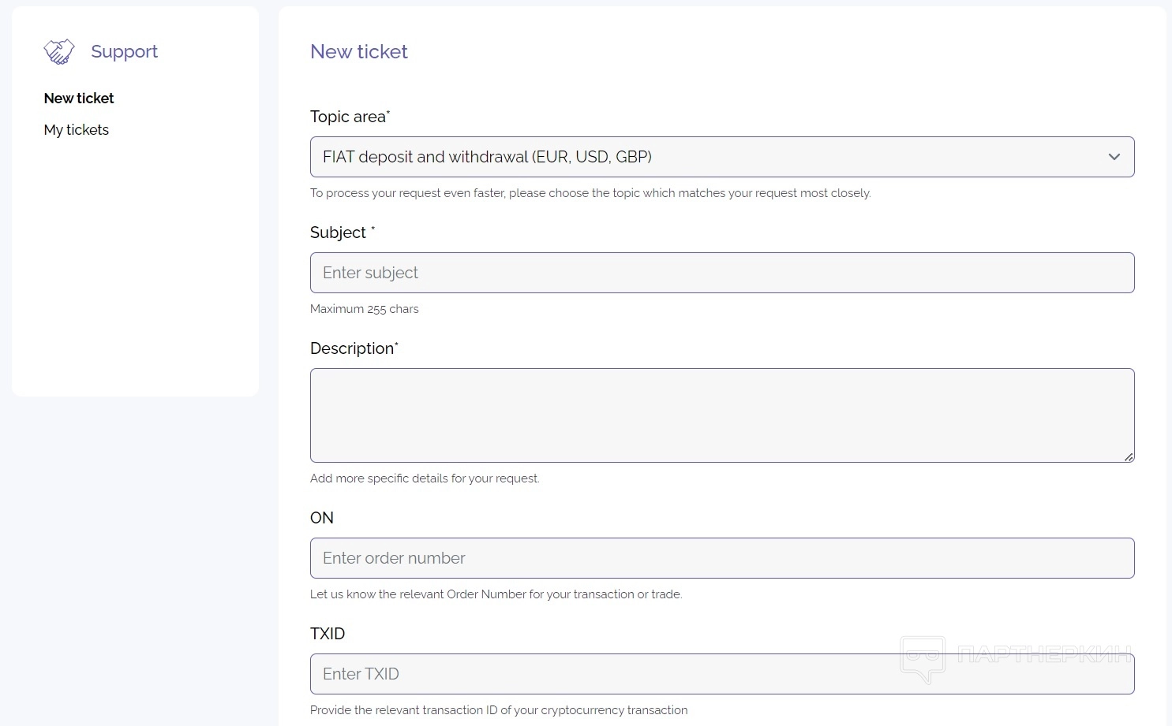This screenshot has width=1172, height=726.
Task: Click the Partnerkin watermark logo icon
Action: pyautogui.click(x=923, y=658)
